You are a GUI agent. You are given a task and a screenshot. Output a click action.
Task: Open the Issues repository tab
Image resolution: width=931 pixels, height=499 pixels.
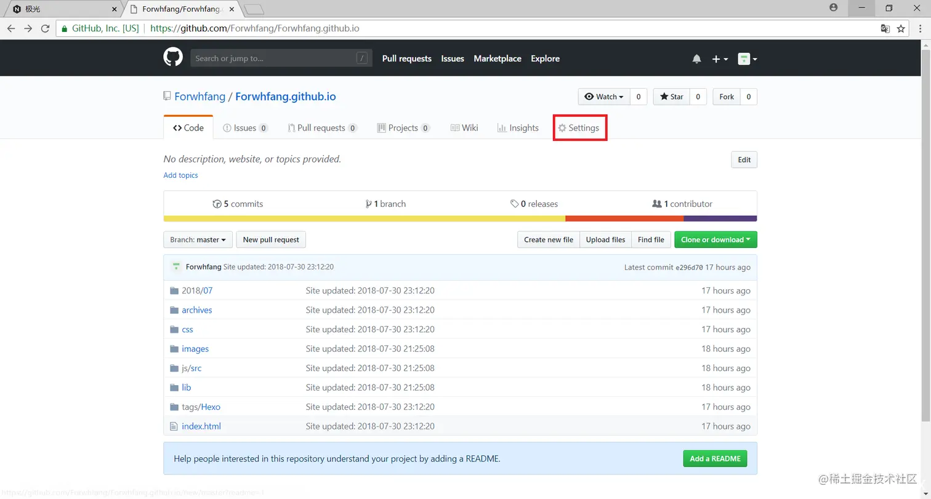click(x=245, y=128)
